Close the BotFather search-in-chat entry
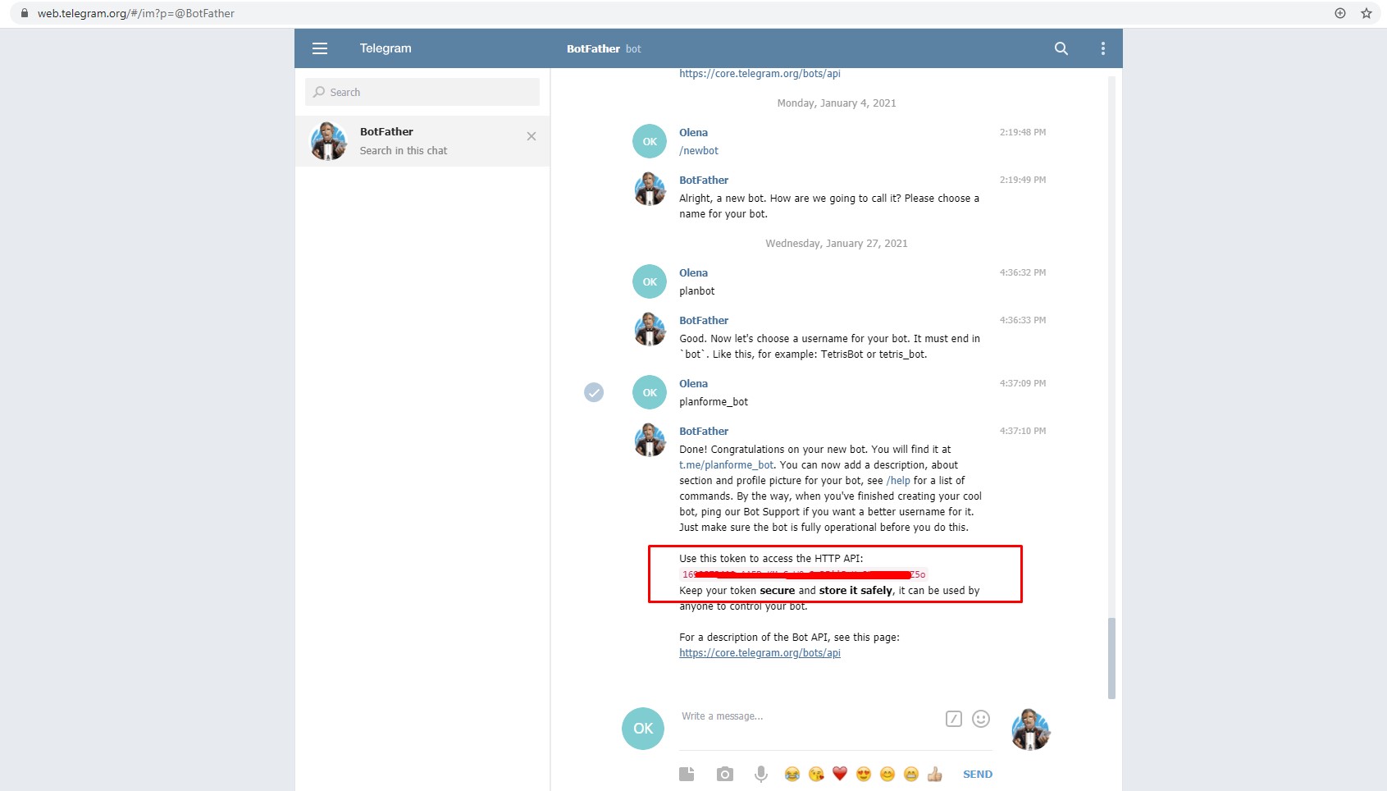The width and height of the screenshot is (1387, 791). click(x=532, y=136)
